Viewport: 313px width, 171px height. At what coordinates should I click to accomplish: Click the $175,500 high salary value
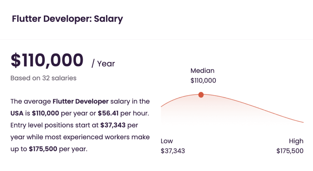[290, 151]
